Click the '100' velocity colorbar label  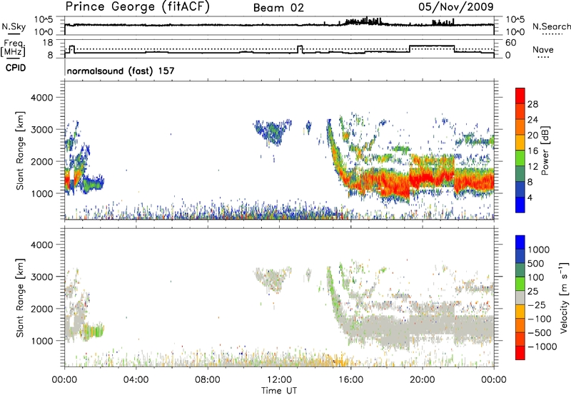[x=536, y=277]
